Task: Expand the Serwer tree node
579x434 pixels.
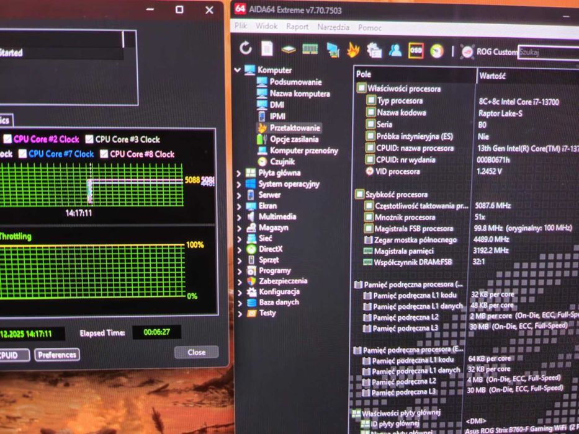Action: 239,195
